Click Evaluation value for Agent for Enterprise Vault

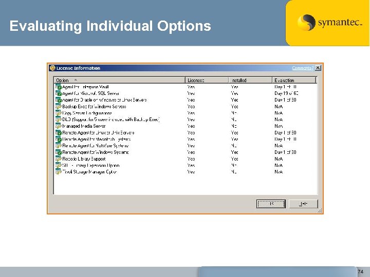(285, 87)
